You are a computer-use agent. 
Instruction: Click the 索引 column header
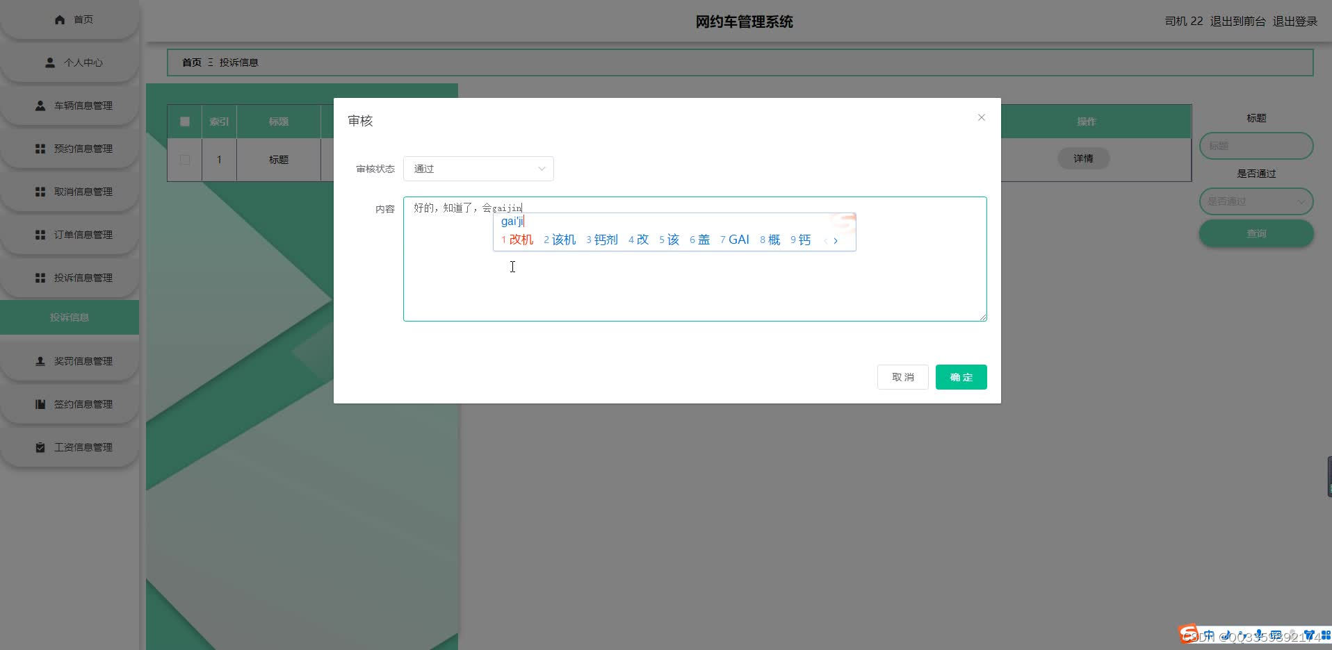pyautogui.click(x=219, y=122)
